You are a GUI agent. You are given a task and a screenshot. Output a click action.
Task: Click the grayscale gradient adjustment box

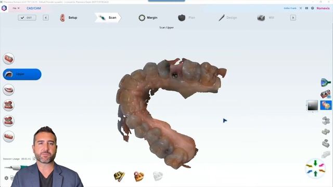coord(313,105)
